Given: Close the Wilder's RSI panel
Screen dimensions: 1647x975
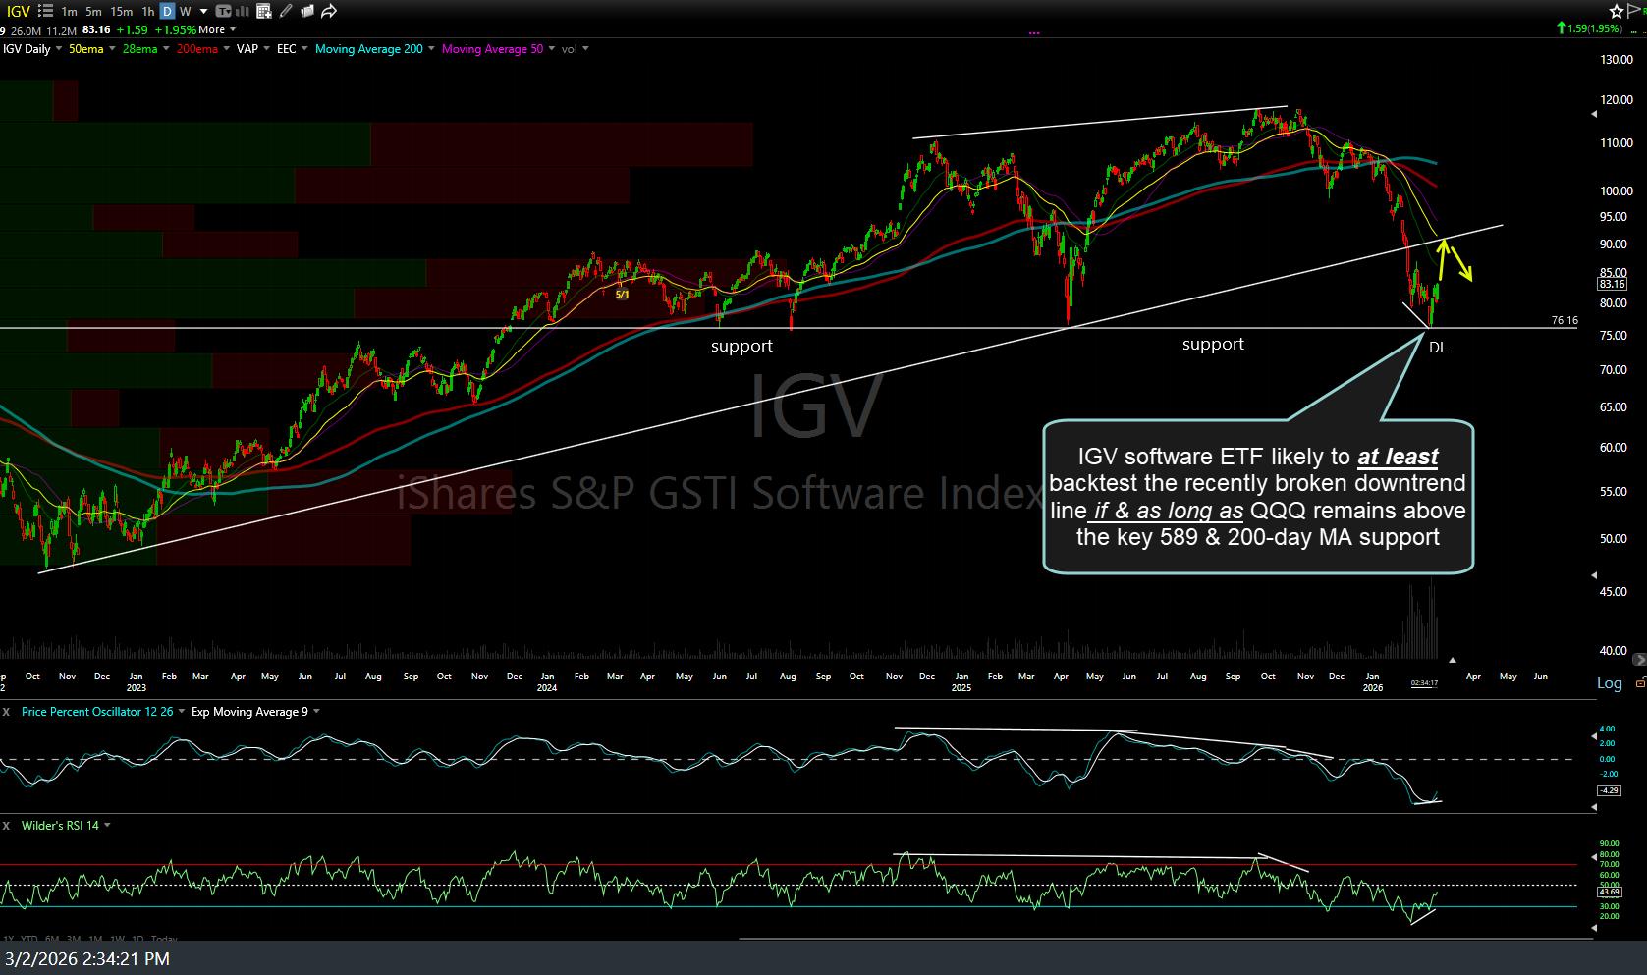Looking at the screenshot, I should tap(6, 825).
